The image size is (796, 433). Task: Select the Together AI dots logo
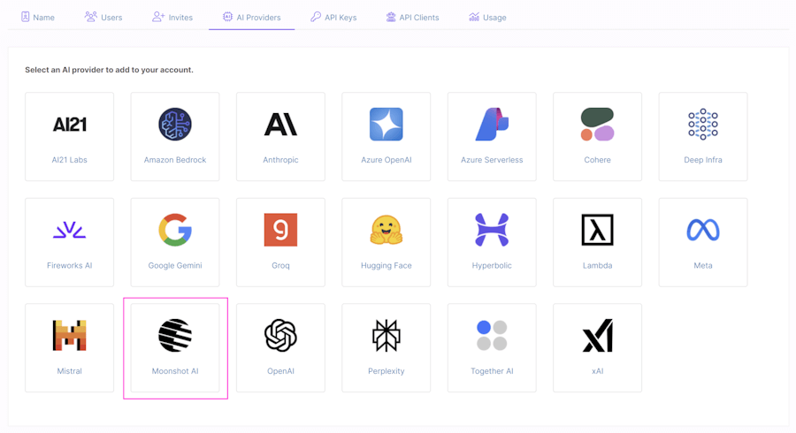click(x=492, y=335)
